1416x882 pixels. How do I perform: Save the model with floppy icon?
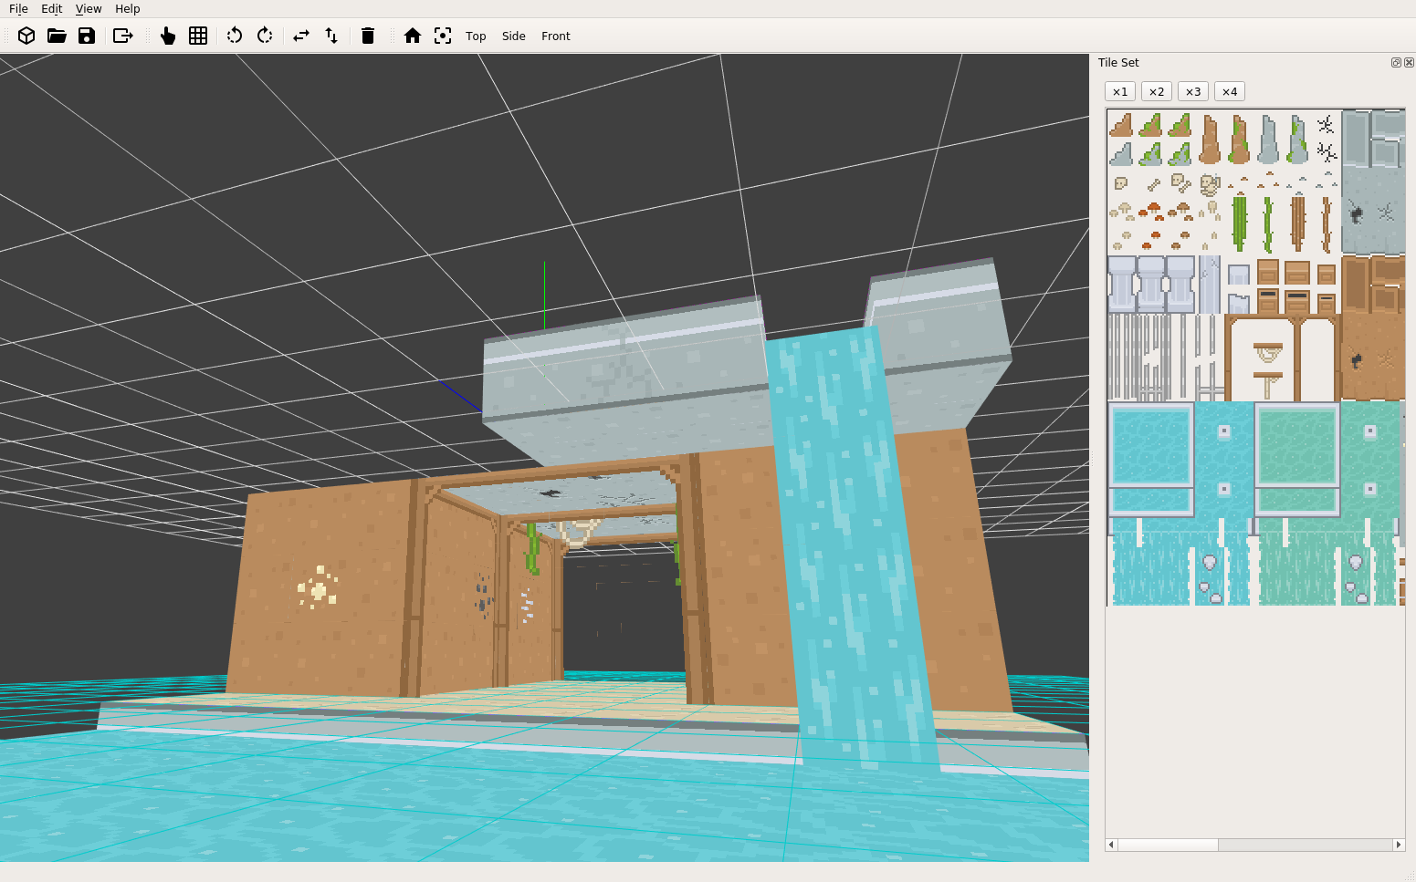(x=87, y=36)
